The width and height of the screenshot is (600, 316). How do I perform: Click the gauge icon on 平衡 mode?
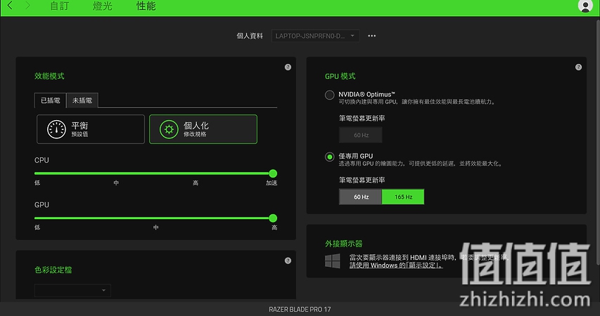coord(57,129)
